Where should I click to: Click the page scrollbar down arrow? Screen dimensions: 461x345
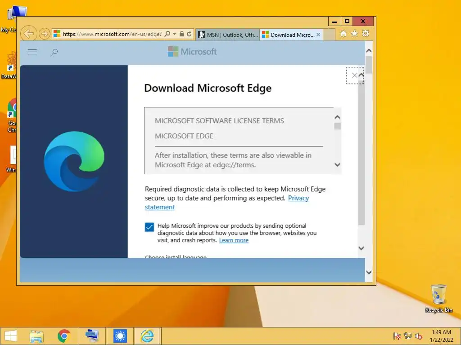click(x=369, y=272)
